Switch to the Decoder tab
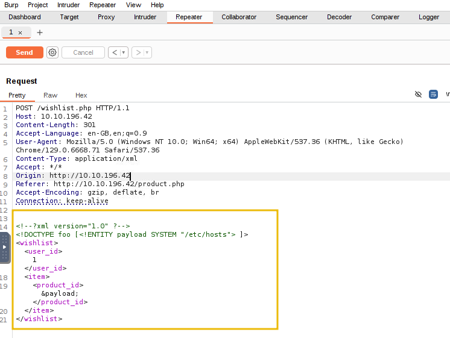The image size is (450, 338). [339, 17]
